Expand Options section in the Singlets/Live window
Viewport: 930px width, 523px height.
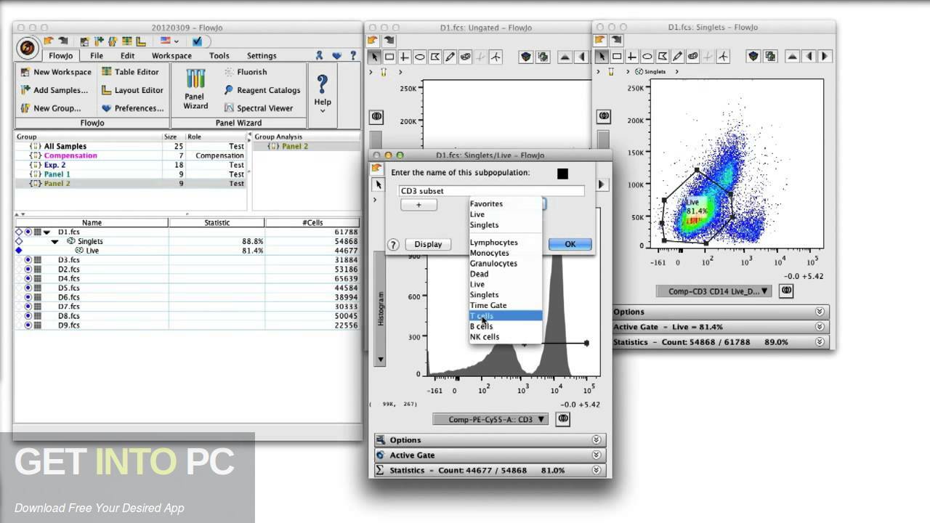596,440
